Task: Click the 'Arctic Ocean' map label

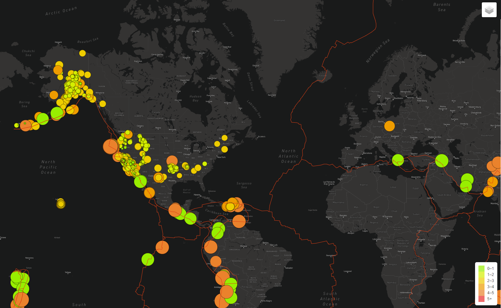Action: (61, 11)
